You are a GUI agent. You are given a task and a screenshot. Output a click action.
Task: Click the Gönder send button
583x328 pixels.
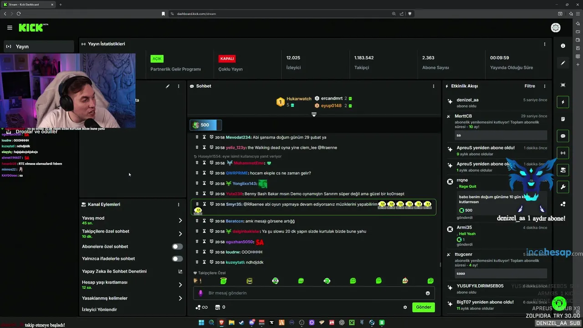[423, 307]
